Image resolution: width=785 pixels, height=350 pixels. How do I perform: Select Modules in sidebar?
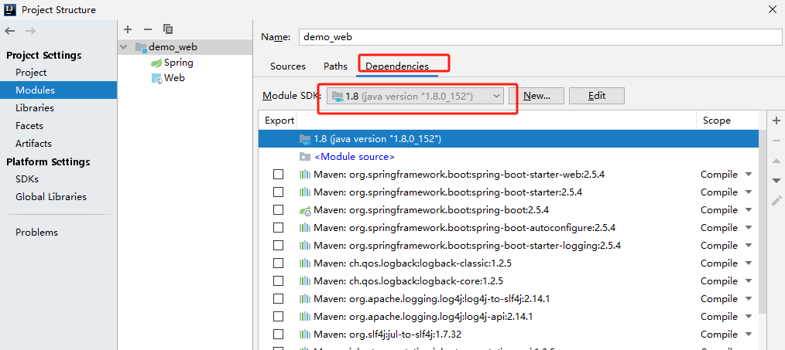click(59, 90)
